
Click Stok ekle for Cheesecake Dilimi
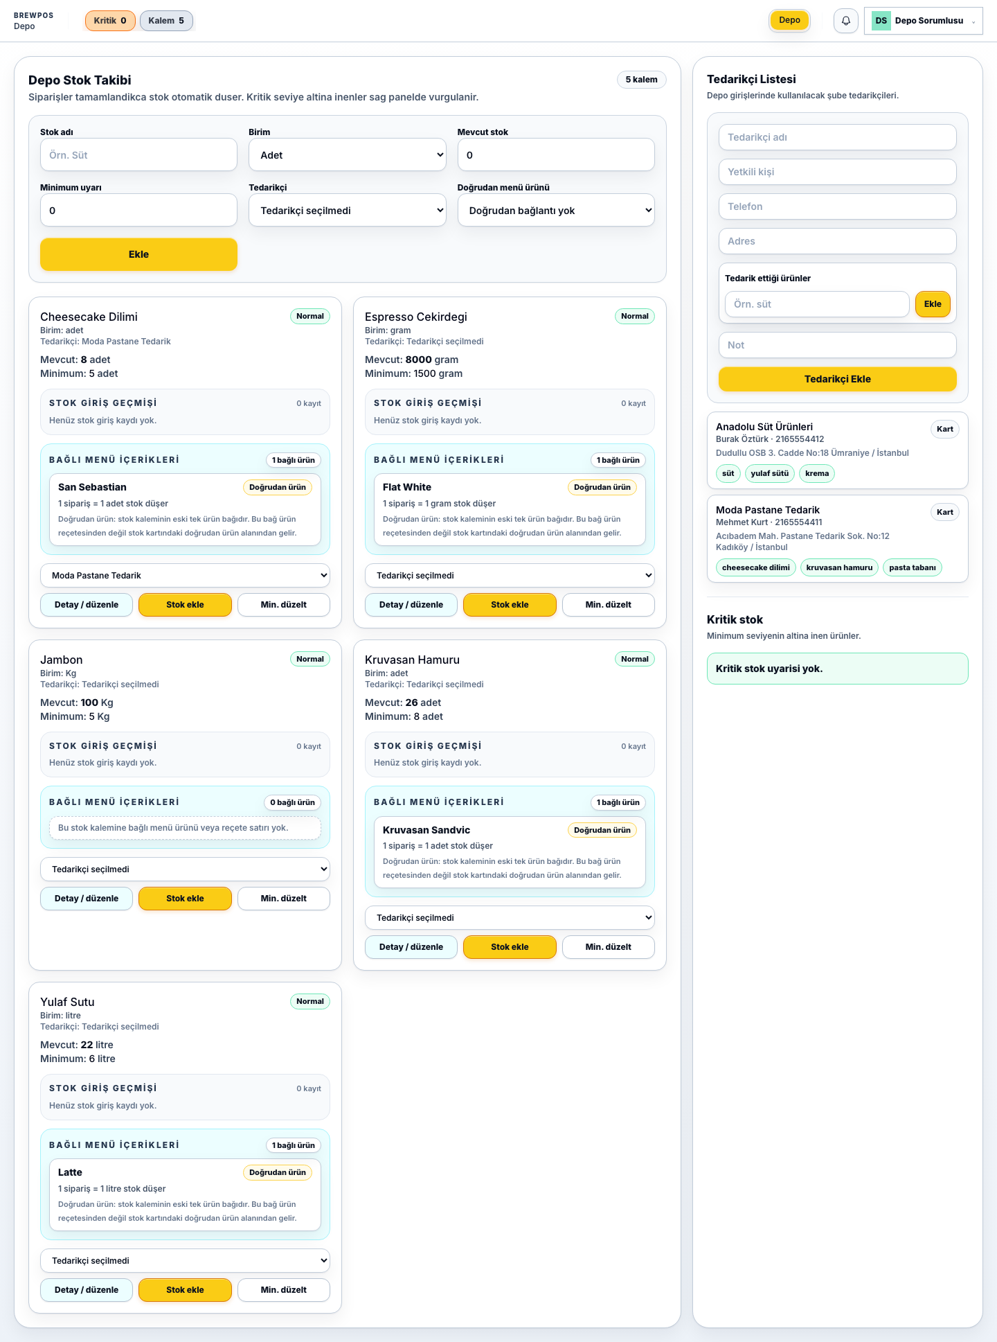(185, 605)
